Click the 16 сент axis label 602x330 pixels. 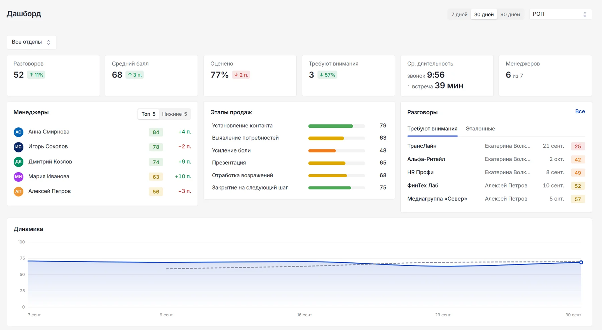point(304,315)
